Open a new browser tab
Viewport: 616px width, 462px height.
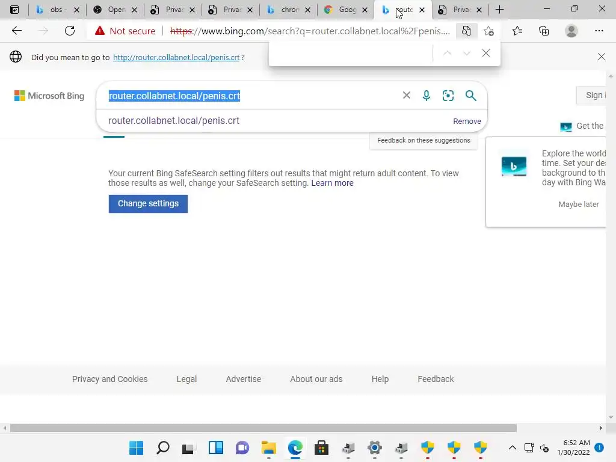click(x=499, y=10)
